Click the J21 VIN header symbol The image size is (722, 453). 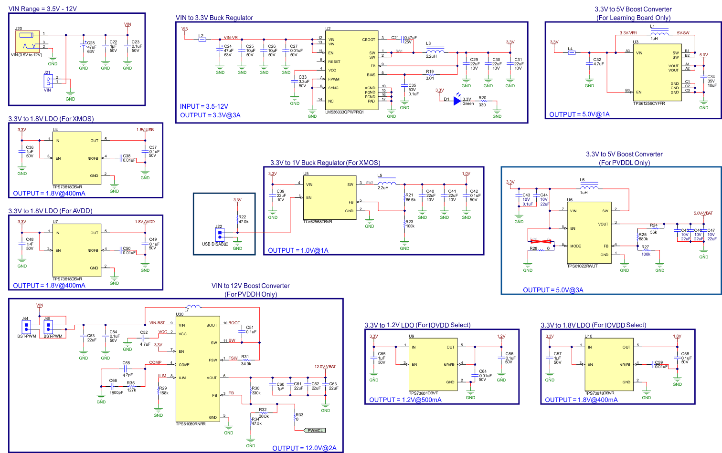tap(48, 81)
